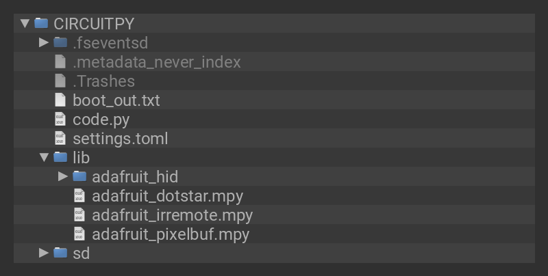Select the .metadata_never_index file name
Image resolution: width=548 pixels, height=276 pixels.
(156, 61)
